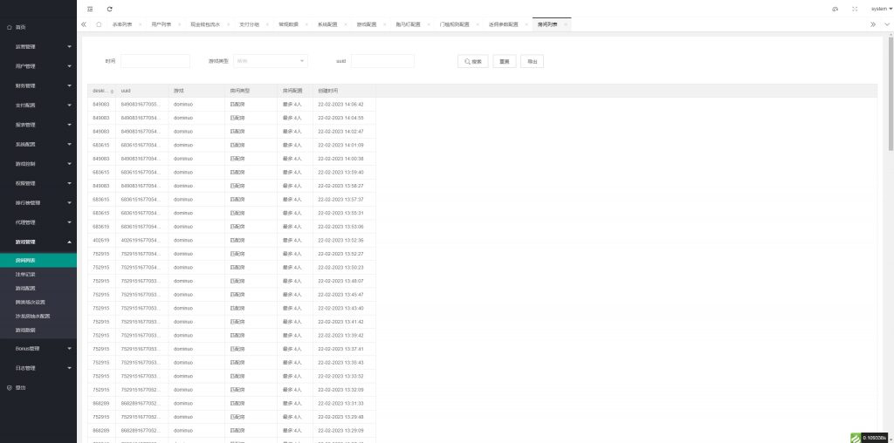
Task: Click the theme icon beside the fullscreen icon
Action: (x=835, y=8)
